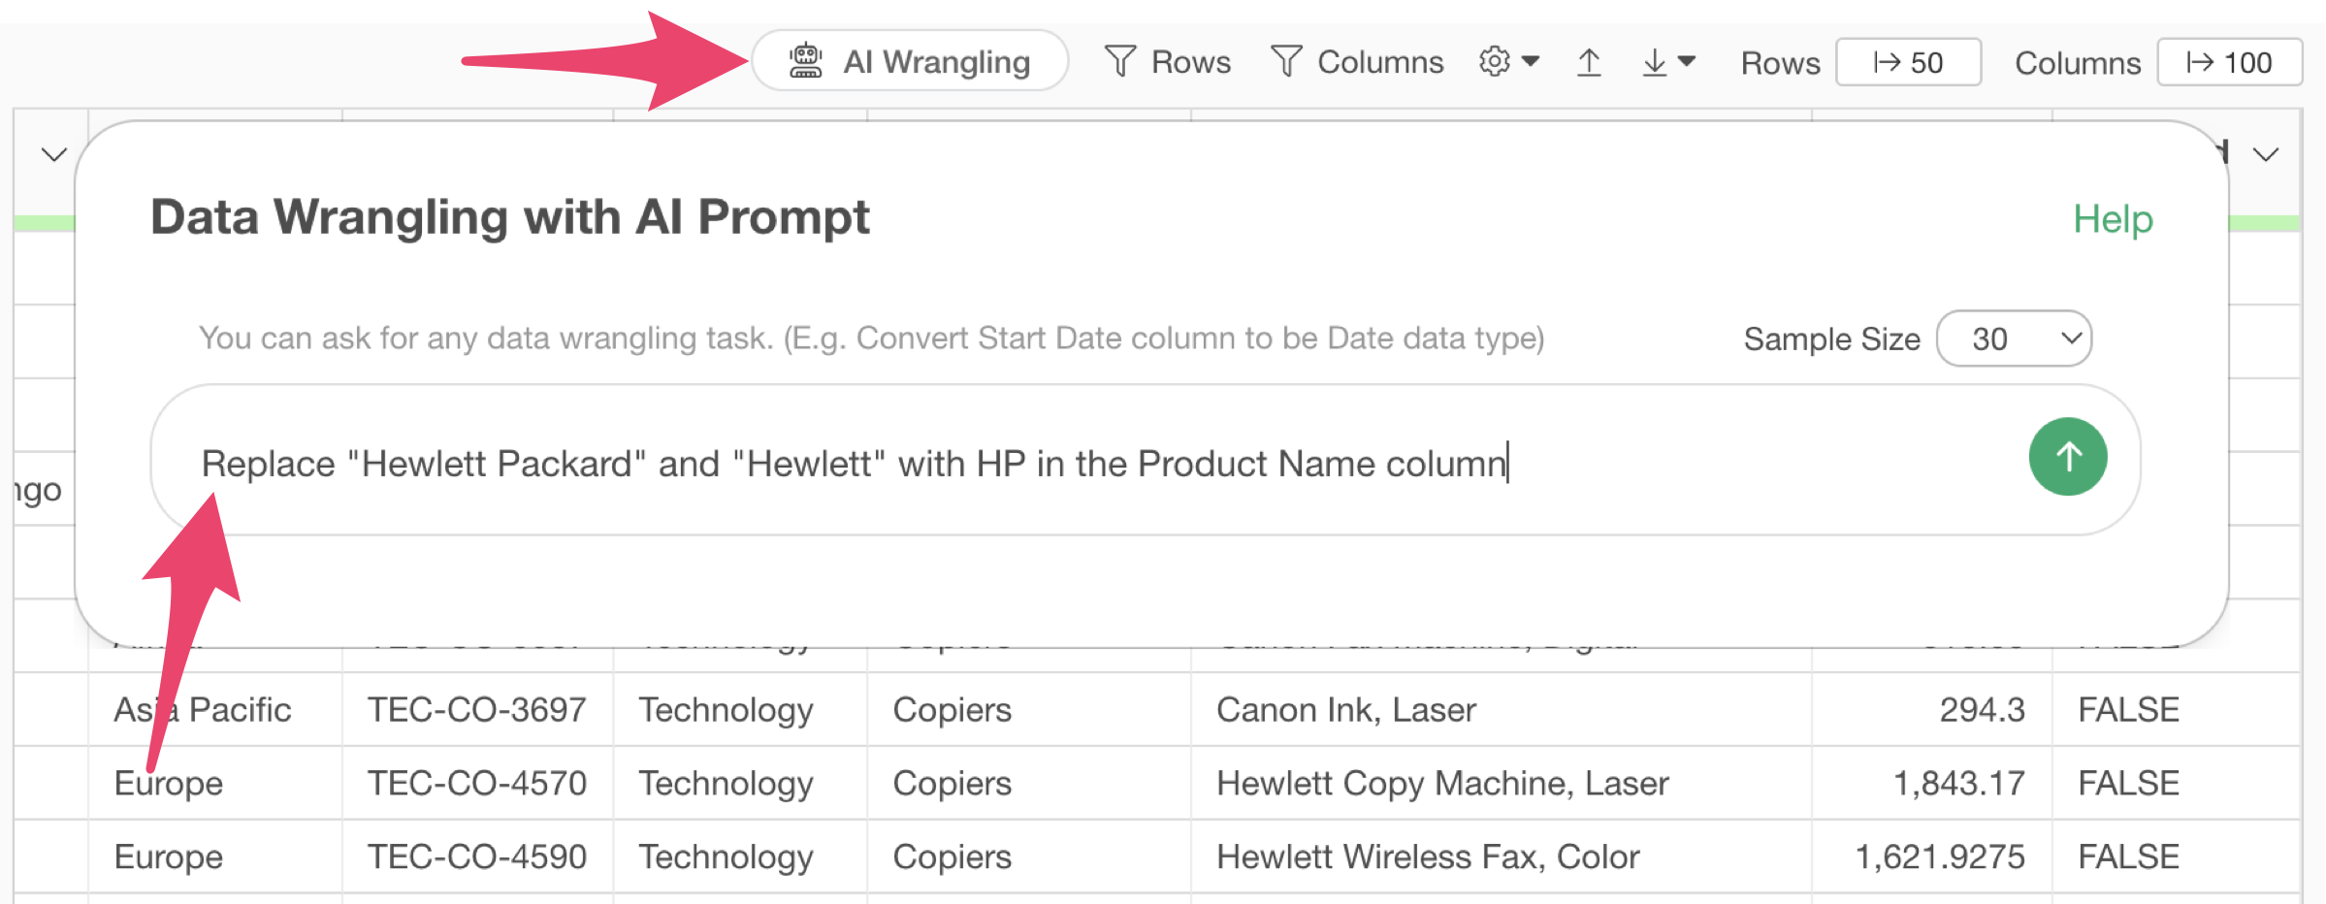Screen dimensions: 2326x904
Task: Select the TEC-CO-3697 cell
Action: pos(477,709)
